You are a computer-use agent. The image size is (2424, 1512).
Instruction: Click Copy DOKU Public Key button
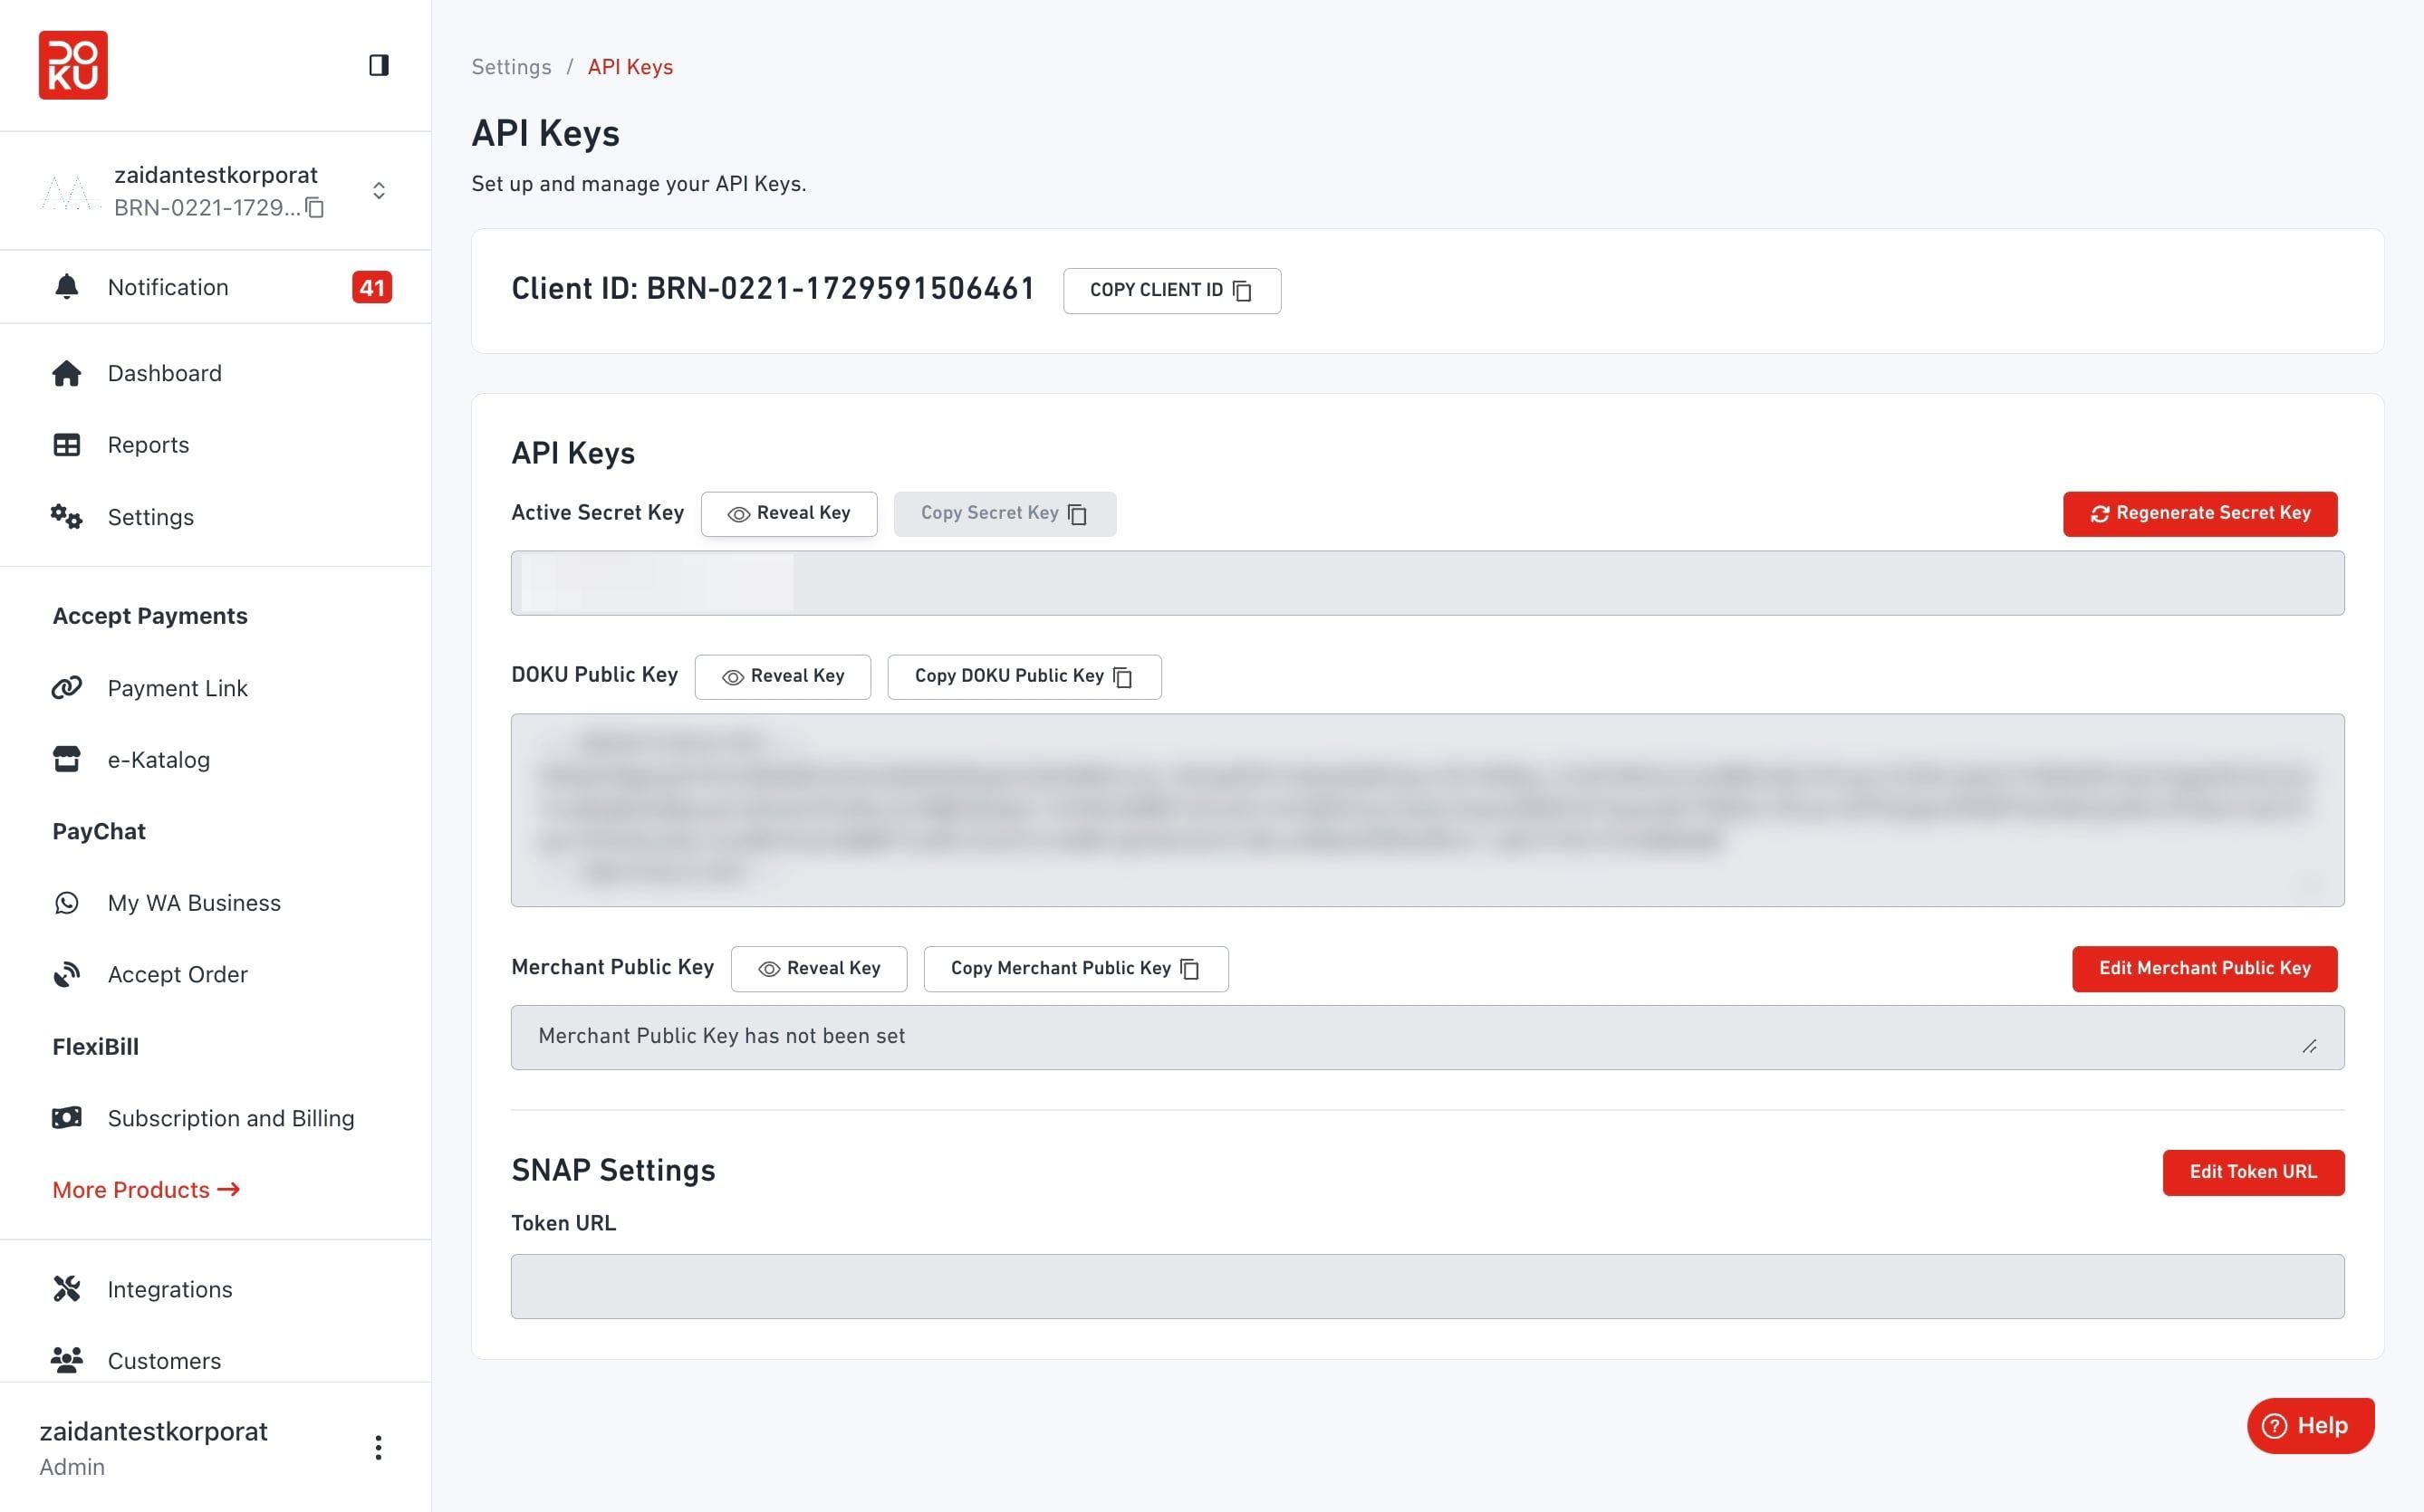point(1024,677)
